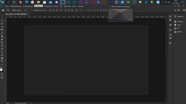
Task: Open Microsoft Edge from the taskbar
Action: tap(26, 2)
